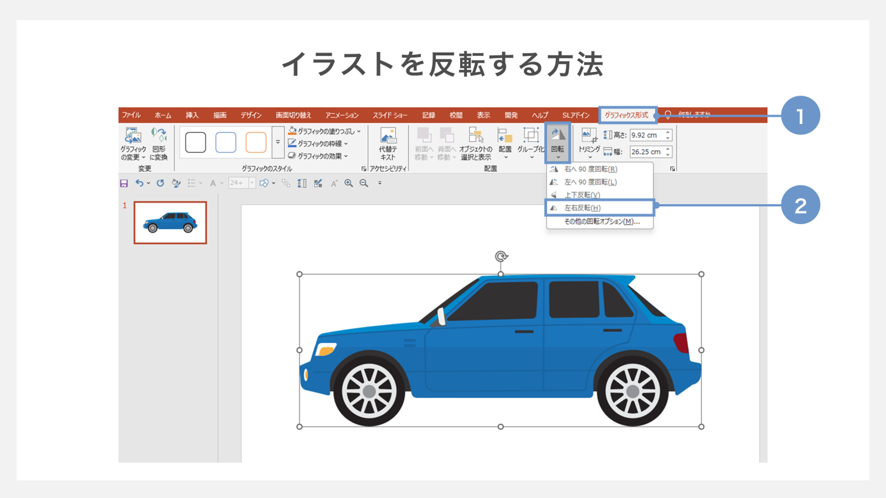Open the グラフィックの変更 button
Viewport: 886px width, 498px height.
(132, 143)
